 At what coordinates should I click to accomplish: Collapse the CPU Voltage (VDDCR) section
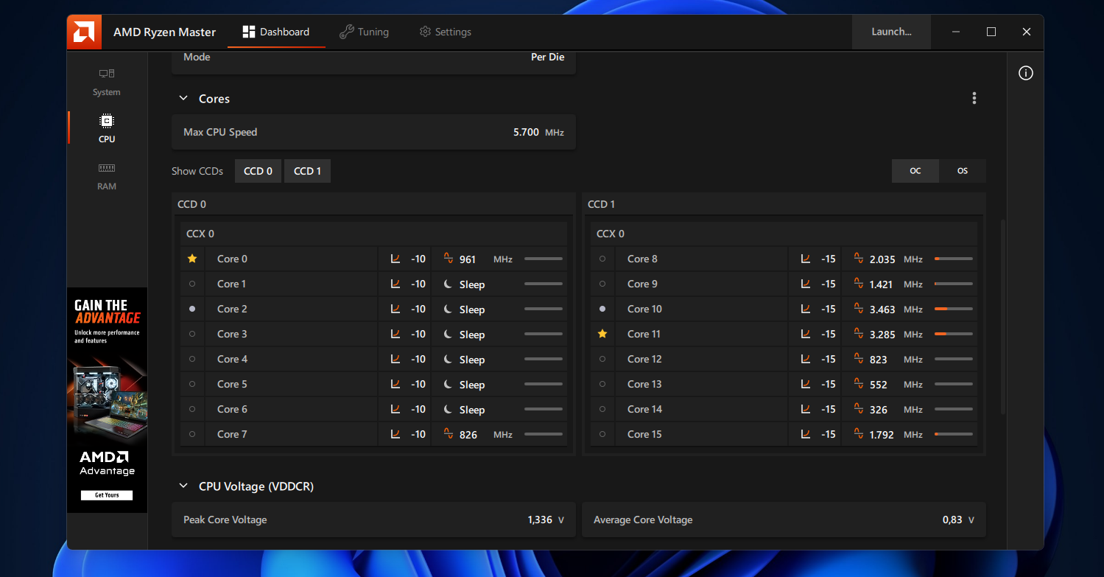point(183,486)
